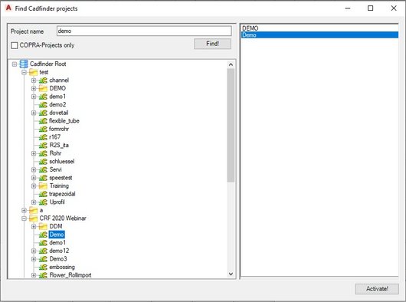Click the DEMO folder icon under test

pos(43,88)
